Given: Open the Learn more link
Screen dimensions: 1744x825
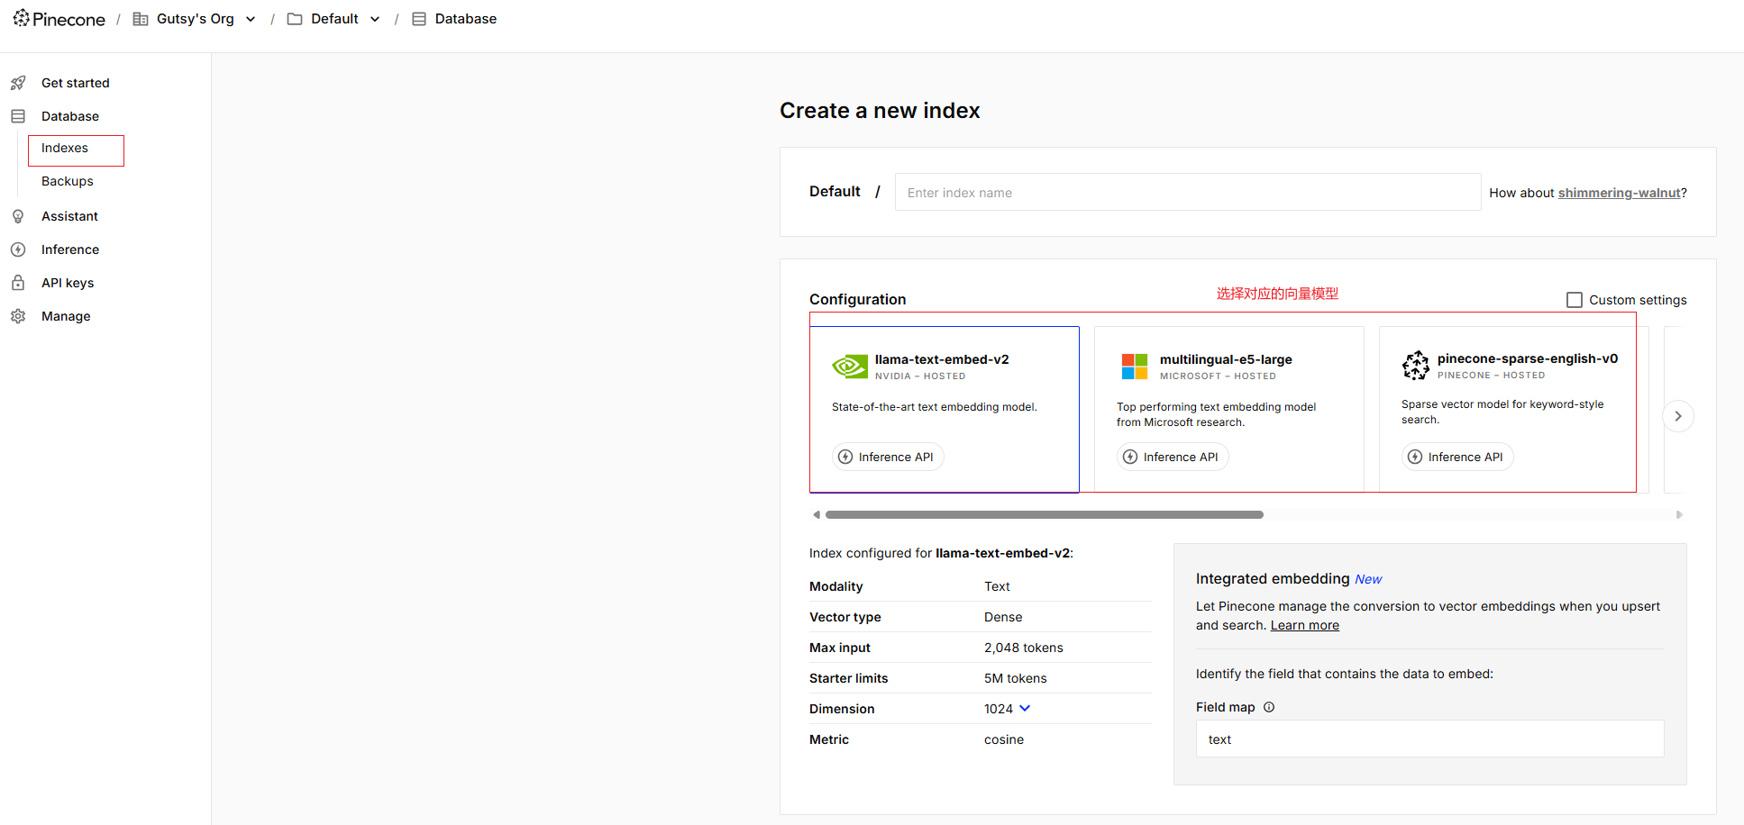Looking at the screenshot, I should click(1304, 625).
